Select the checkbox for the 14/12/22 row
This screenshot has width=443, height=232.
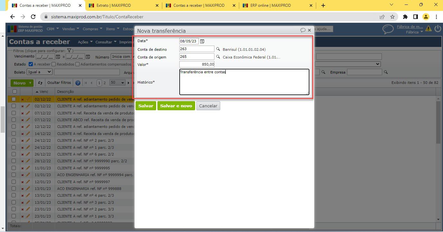click(x=14, y=133)
